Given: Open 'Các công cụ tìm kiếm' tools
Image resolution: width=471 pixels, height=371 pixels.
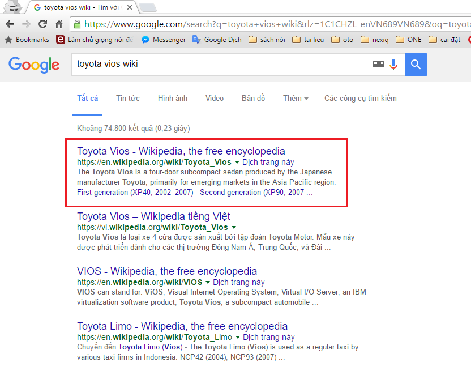Looking at the screenshot, I should tap(361, 99).
